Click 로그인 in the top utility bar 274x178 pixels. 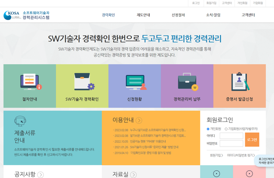click(x=196, y=3)
